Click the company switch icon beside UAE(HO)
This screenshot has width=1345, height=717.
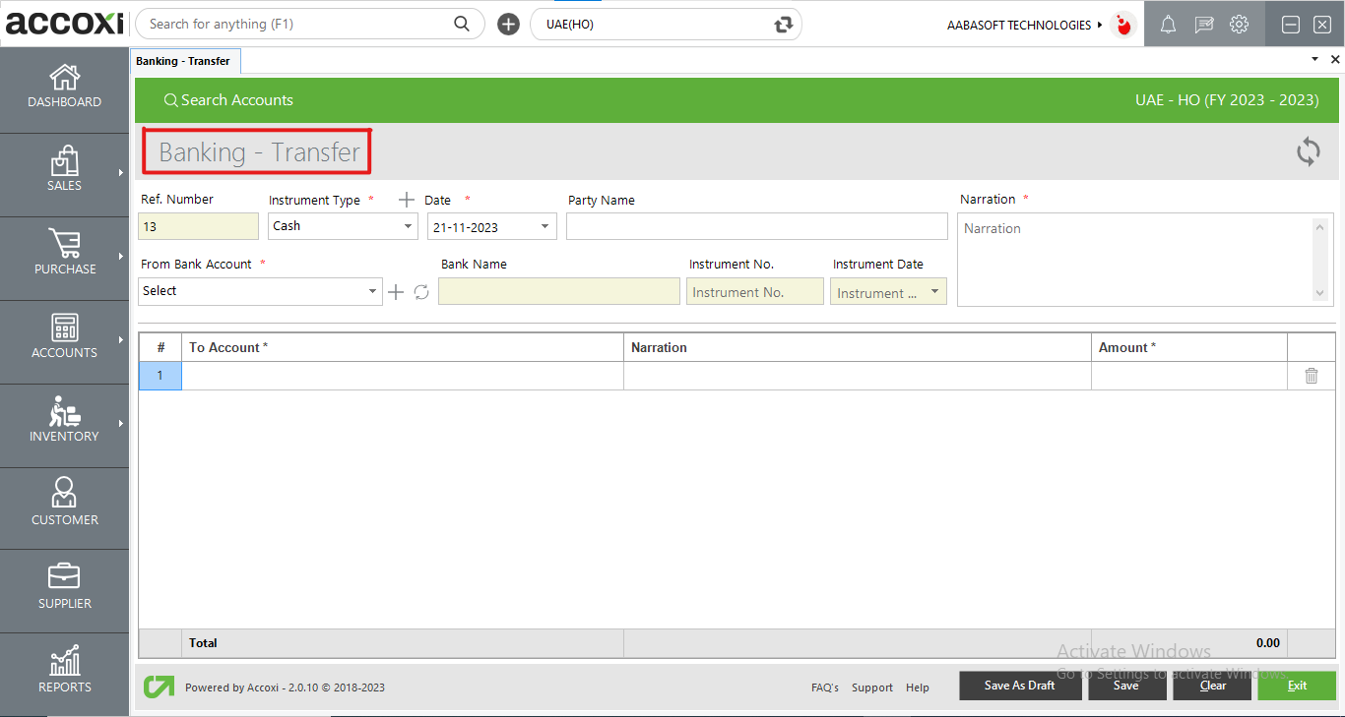783,24
